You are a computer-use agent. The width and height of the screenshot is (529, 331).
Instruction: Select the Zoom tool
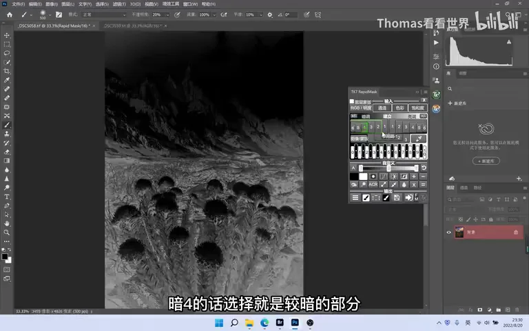7,232
